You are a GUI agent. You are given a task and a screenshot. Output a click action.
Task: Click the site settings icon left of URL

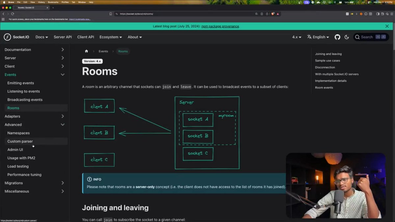(x=117, y=14)
